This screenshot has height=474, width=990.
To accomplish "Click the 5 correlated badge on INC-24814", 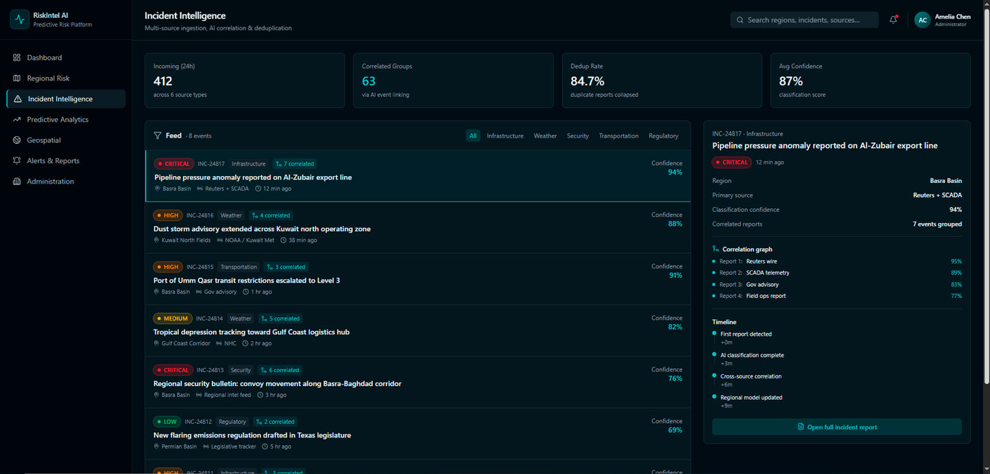I will click(x=280, y=319).
